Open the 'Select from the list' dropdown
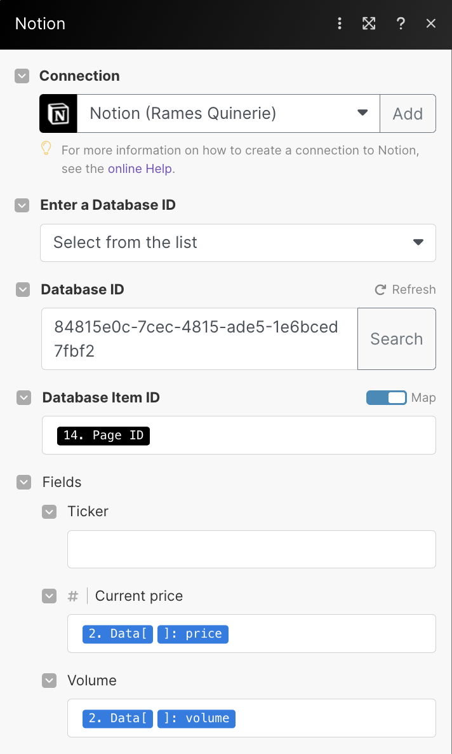452x754 pixels. coord(238,243)
